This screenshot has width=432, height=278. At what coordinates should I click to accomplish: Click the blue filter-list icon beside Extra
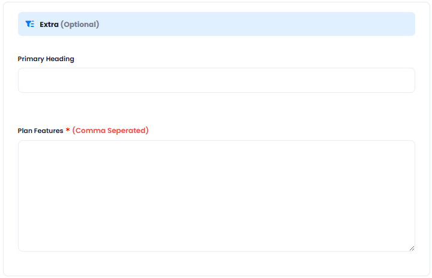30,24
